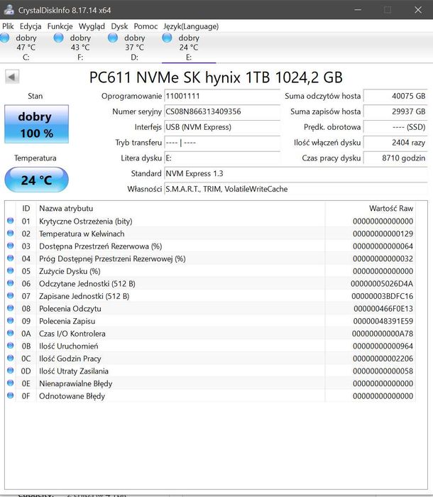Click the CrystalDiskInfo title bar app icon
Viewport: 433px width, 497px height.
point(9,10)
